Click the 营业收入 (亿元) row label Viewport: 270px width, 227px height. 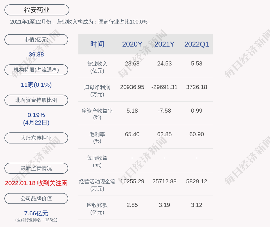pyautogui.click(x=97, y=67)
